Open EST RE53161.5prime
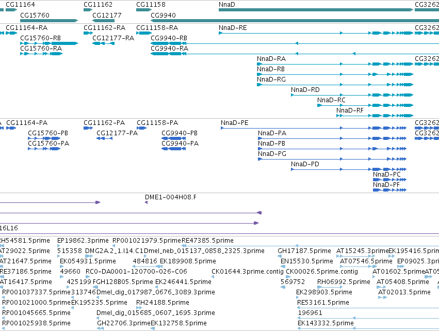 323,303
